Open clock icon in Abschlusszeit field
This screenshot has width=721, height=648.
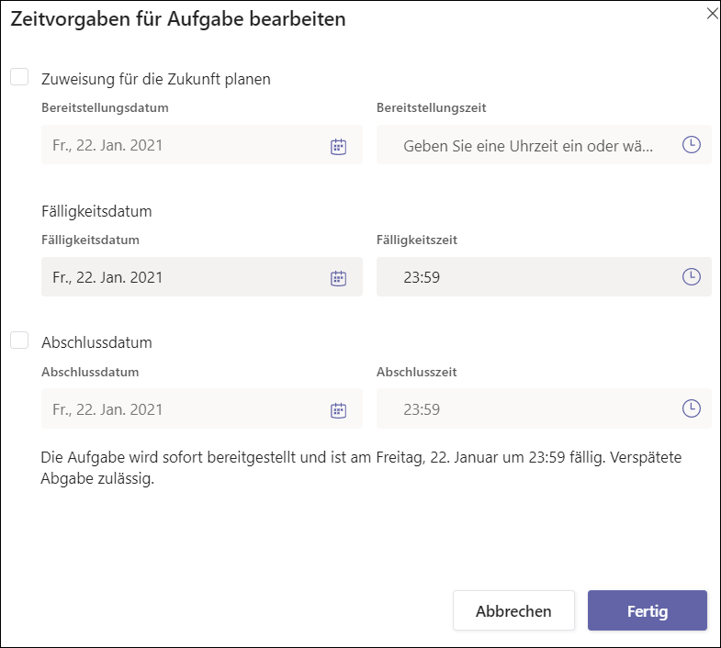(691, 408)
